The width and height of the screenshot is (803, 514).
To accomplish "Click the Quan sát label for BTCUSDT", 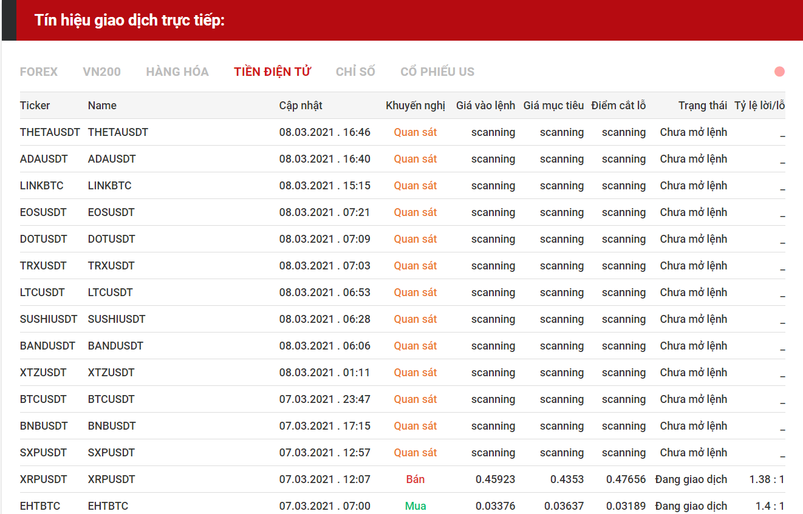I will pyautogui.click(x=415, y=399).
